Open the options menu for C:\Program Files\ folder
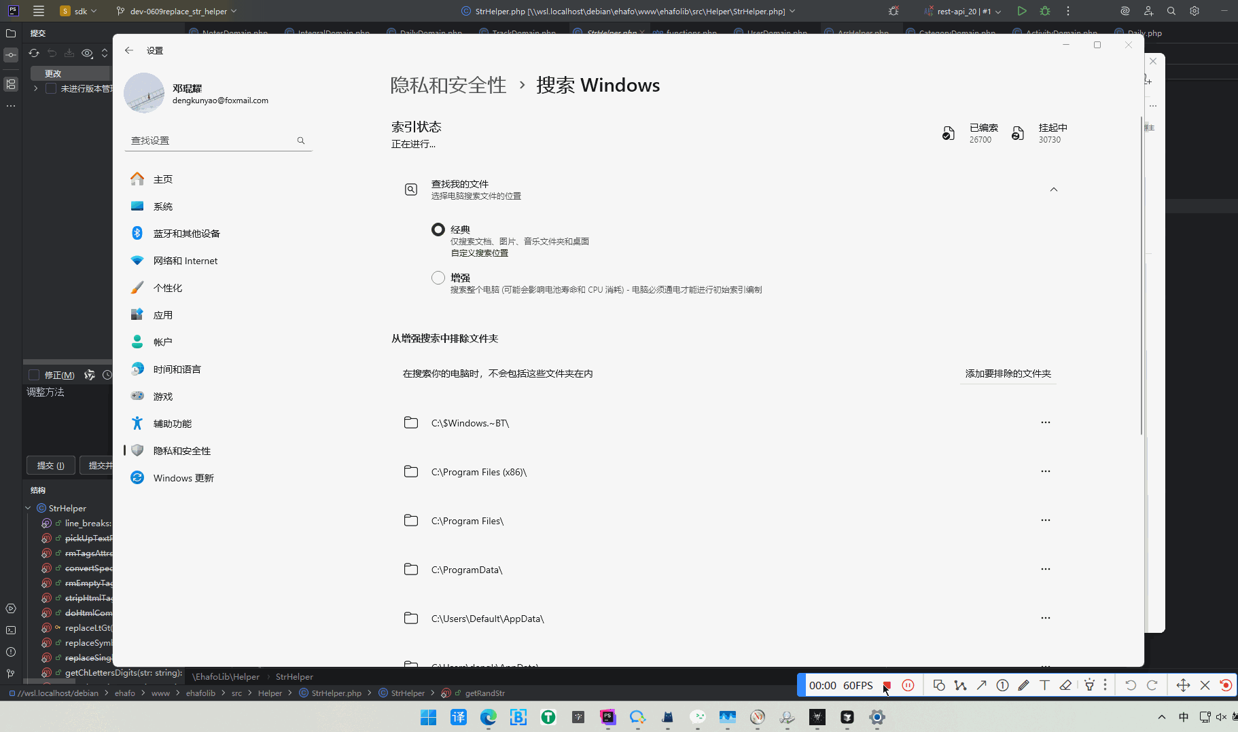Screen dimensions: 1238x732 [x=1046, y=520]
